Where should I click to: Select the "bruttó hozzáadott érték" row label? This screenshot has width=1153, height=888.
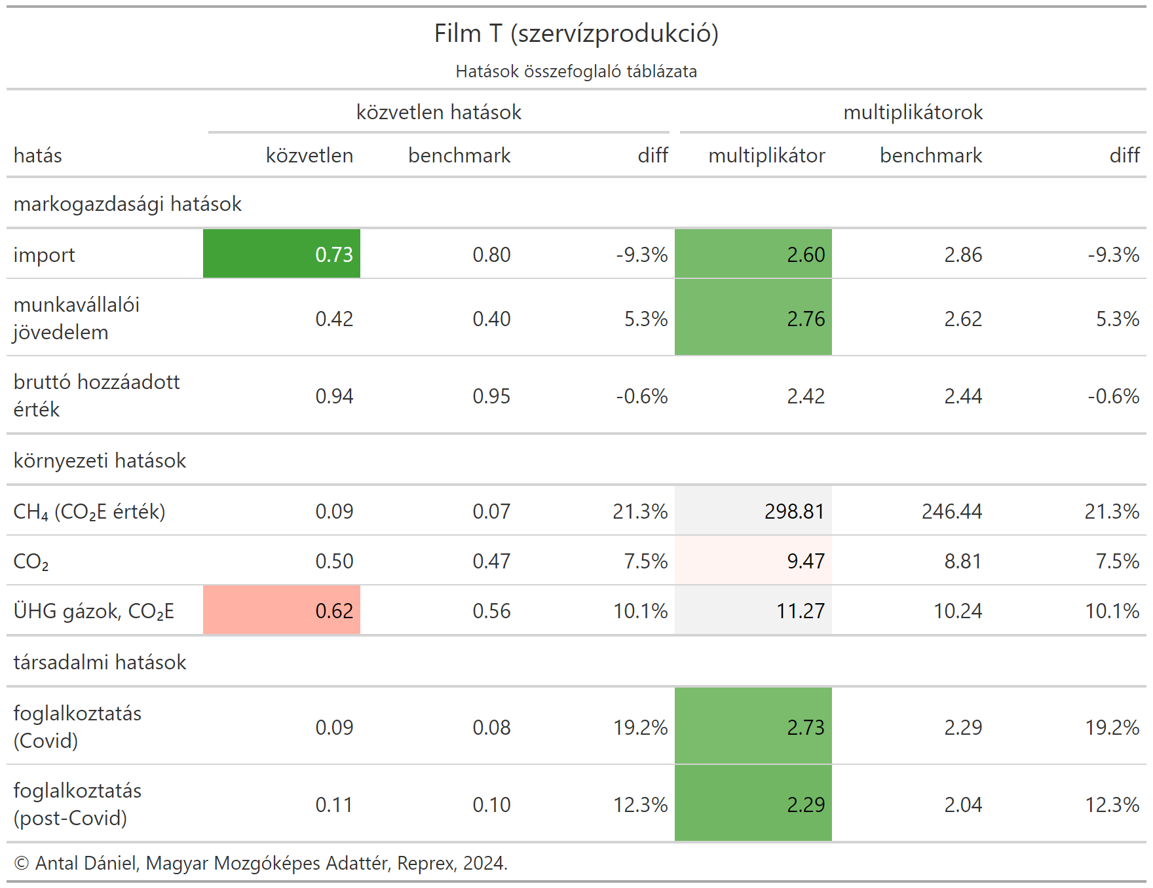pos(96,396)
